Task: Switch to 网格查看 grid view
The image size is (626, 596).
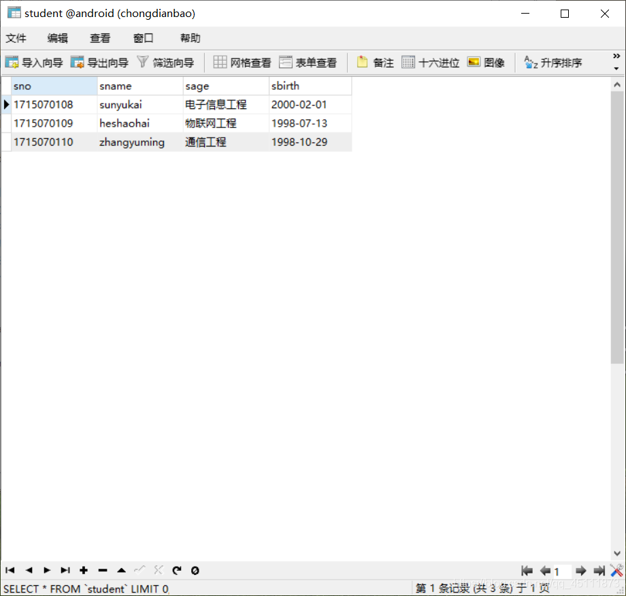Action: pos(242,63)
